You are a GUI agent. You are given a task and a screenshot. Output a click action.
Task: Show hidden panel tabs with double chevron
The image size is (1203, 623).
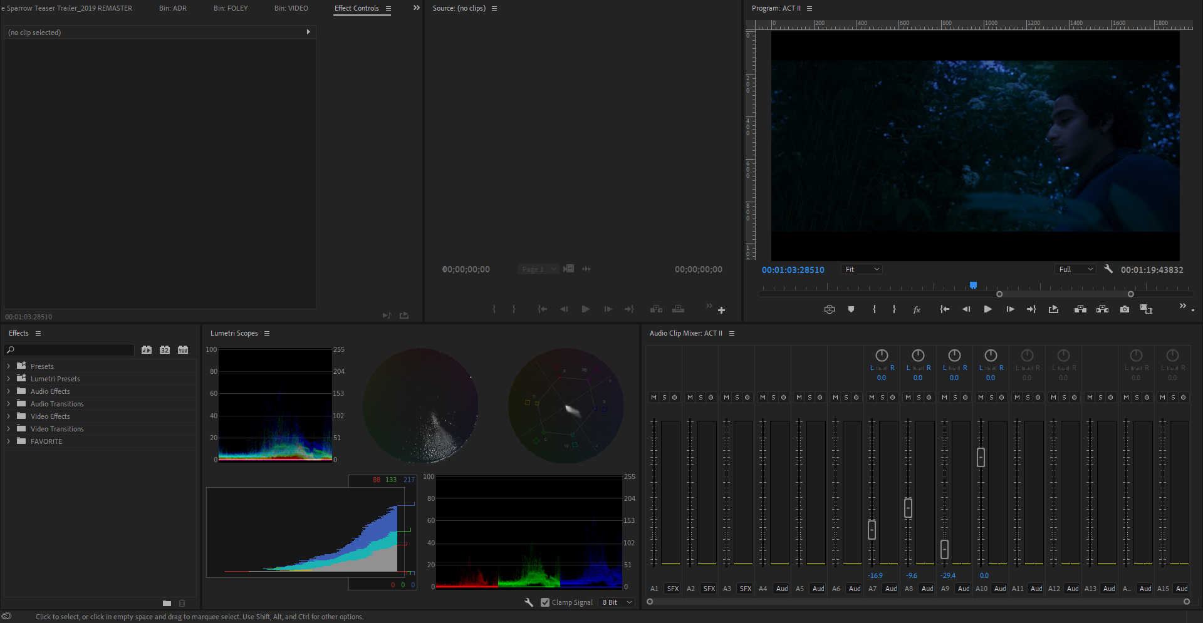coord(416,8)
